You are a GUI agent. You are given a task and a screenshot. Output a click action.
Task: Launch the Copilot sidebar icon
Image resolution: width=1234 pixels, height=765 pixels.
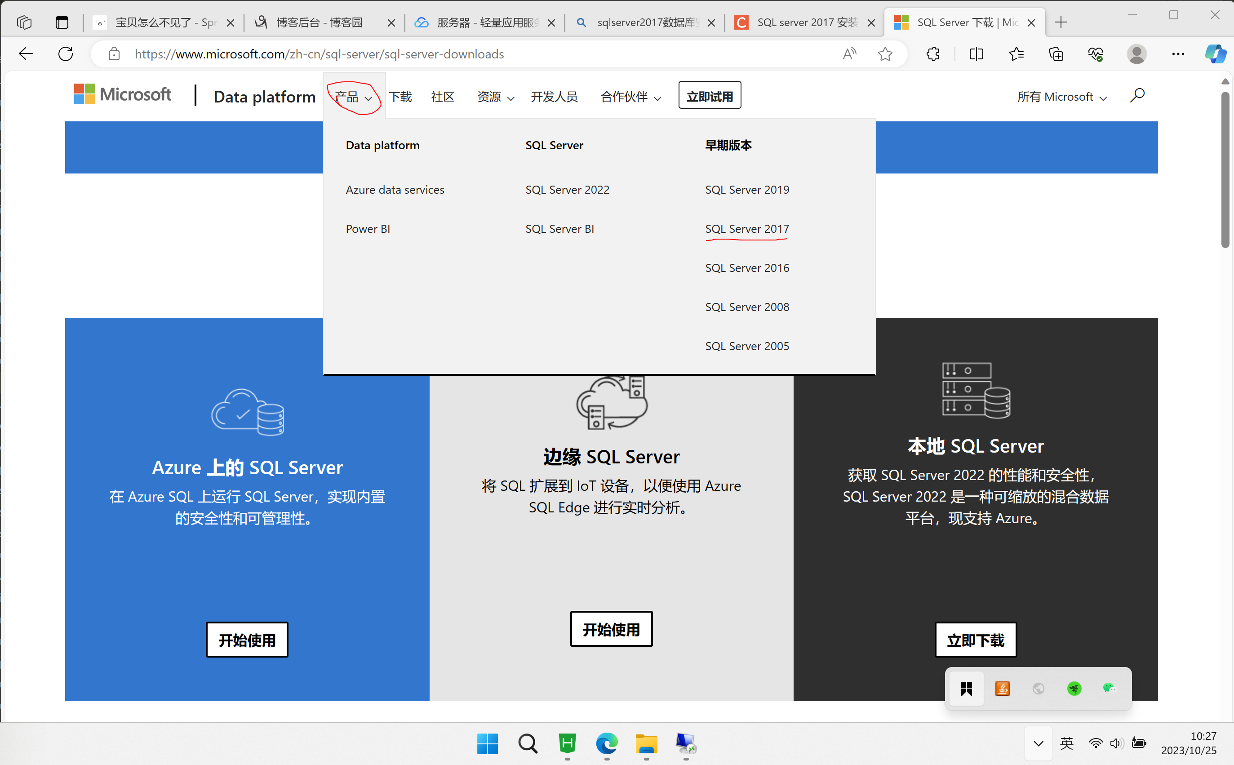pyautogui.click(x=1215, y=53)
